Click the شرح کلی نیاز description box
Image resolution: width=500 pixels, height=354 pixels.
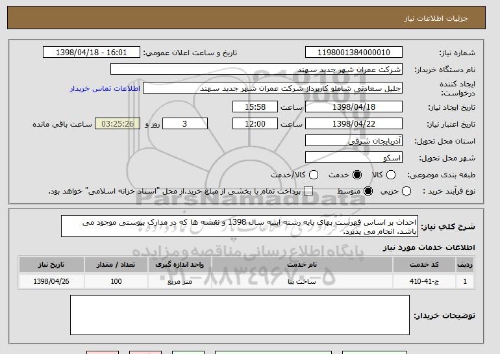(240, 226)
